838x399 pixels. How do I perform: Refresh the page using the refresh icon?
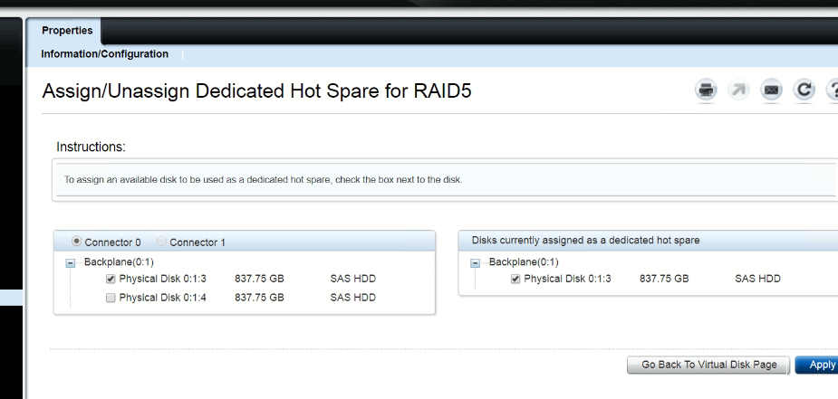tap(803, 90)
